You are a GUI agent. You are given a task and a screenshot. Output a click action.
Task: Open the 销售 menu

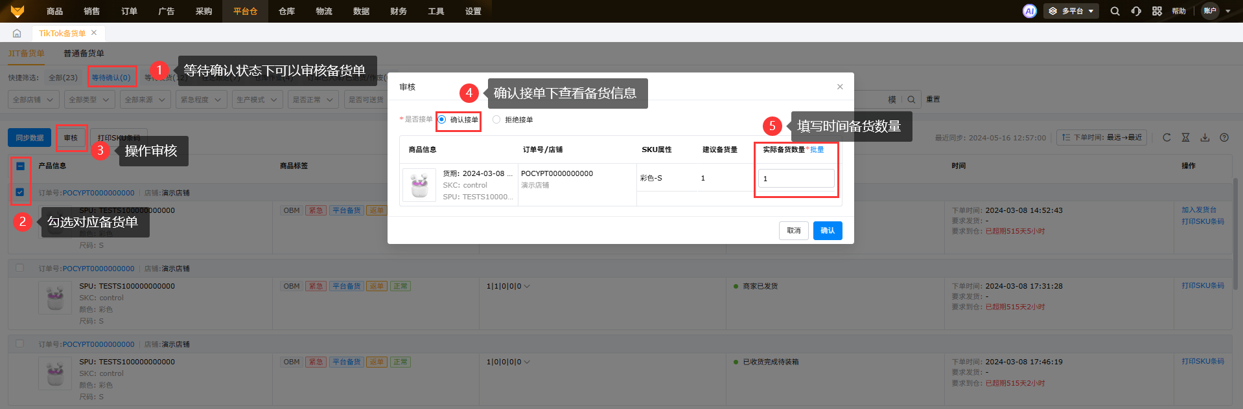(92, 11)
